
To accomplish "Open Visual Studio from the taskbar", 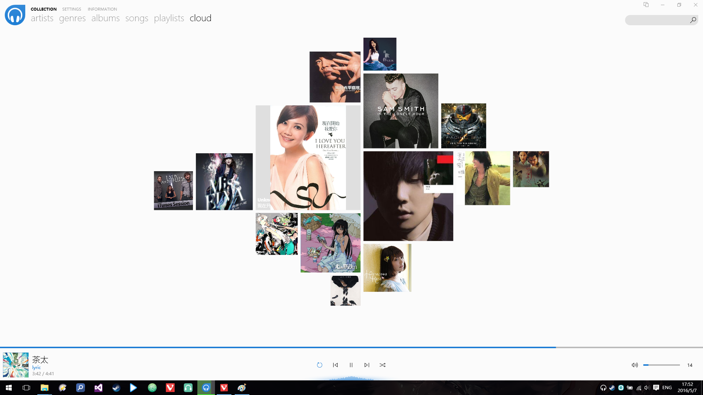I will [98, 388].
